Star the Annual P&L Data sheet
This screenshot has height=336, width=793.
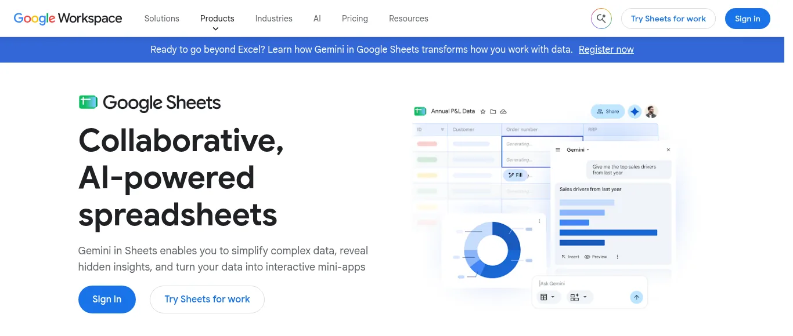(x=483, y=111)
